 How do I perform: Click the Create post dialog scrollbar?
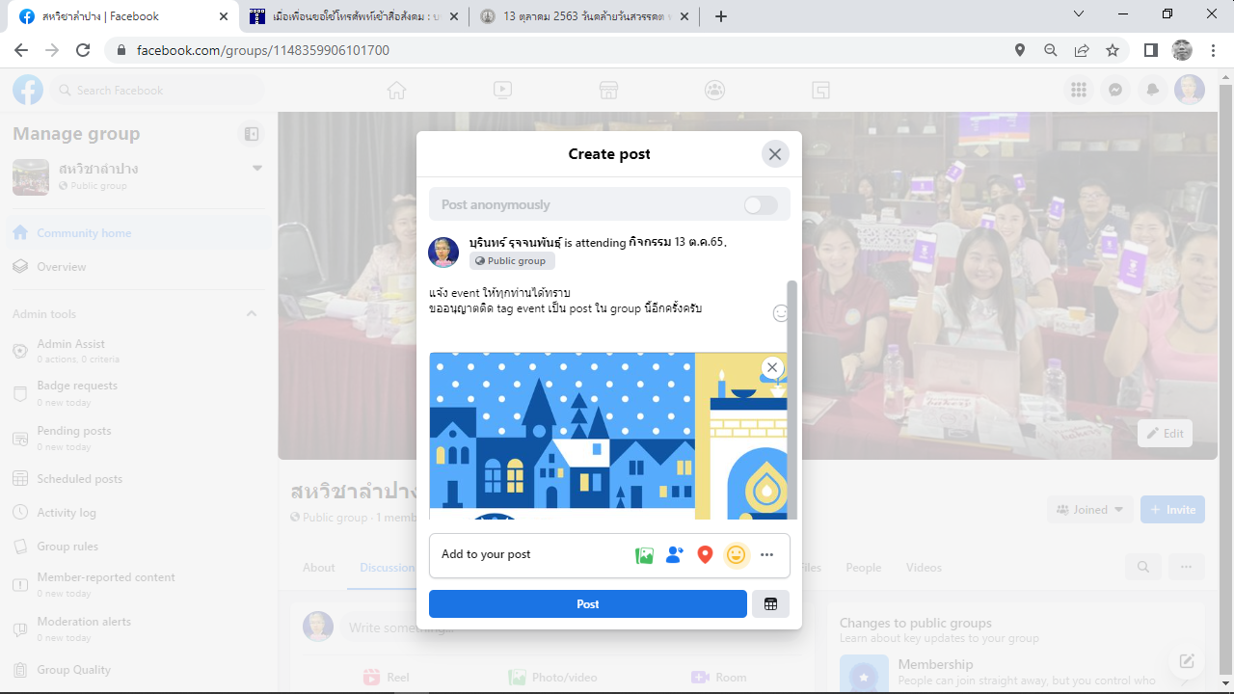coord(792,400)
